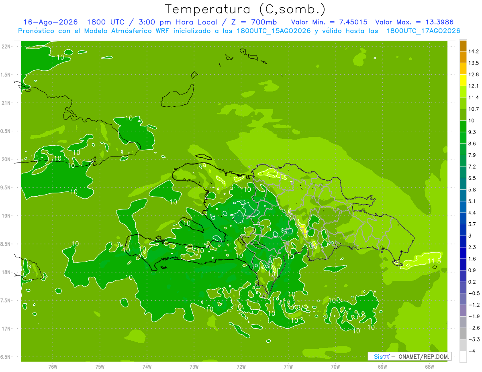Click the '71W' longitude axis label
482x372 pixels.
[288, 367]
